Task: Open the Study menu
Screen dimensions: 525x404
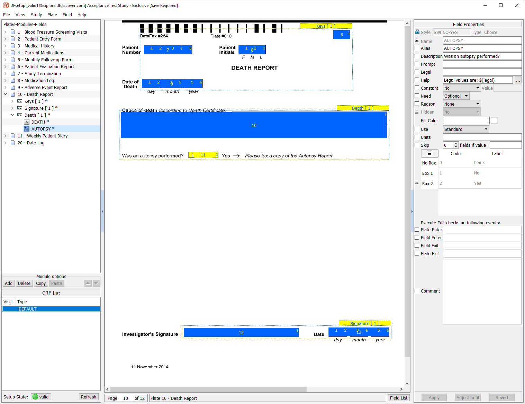Action: pos(36,15)
